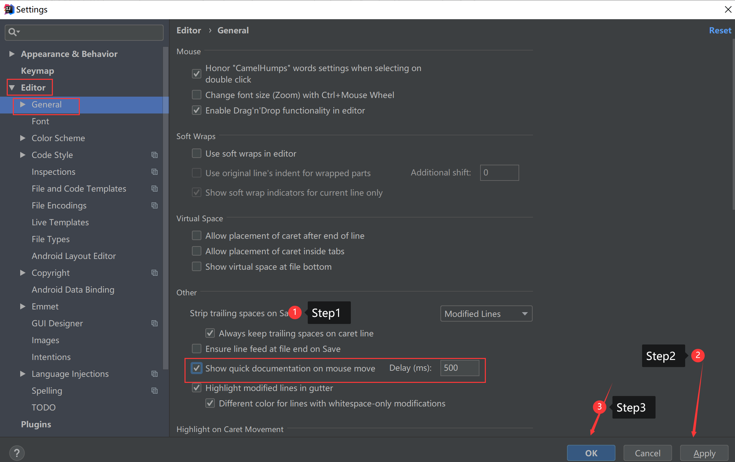Screen dimensions: 735x462
Task: Select Font in the settings tree
Action: (40, 121)
